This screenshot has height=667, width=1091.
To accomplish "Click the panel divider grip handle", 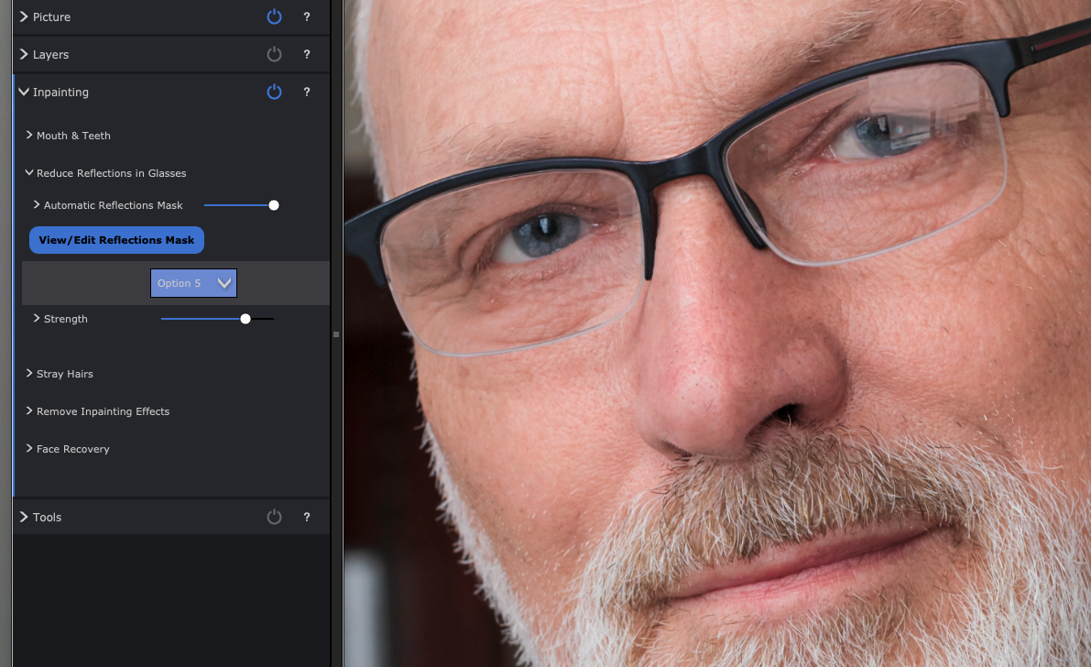I will 336,334.
